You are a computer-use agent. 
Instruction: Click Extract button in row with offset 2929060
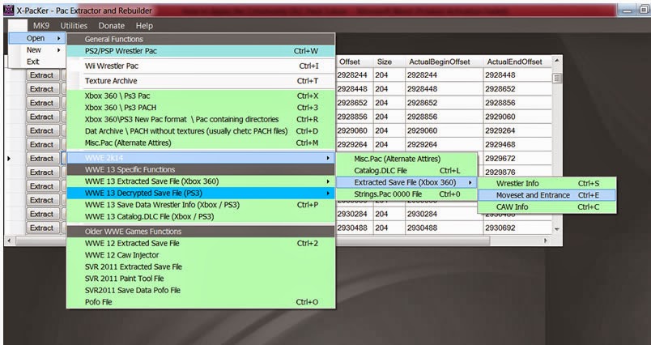(x=42, y=130)
